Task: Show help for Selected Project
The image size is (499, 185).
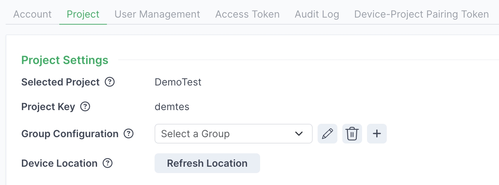Action: click(110, 82)
